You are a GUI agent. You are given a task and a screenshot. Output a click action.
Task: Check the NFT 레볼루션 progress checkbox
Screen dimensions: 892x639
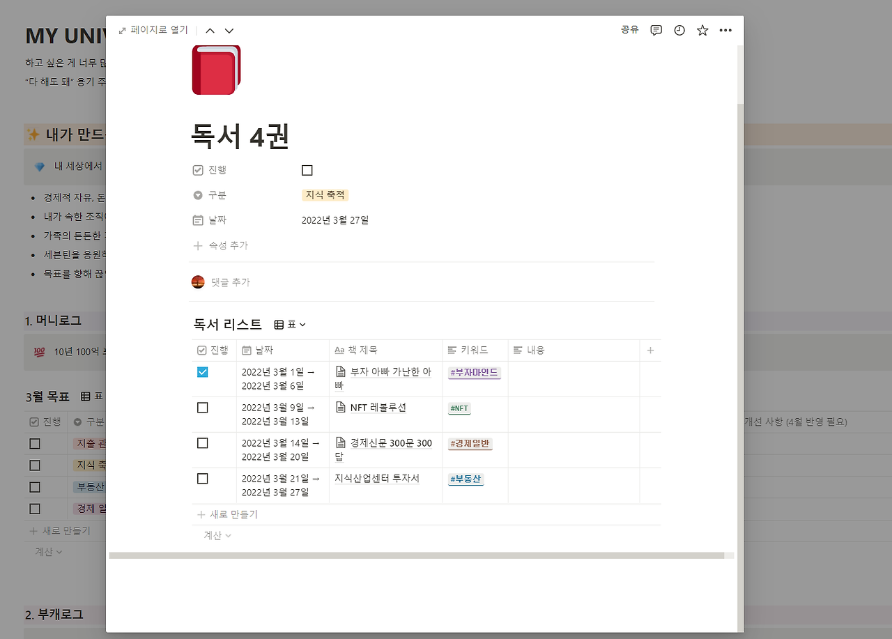[202, 407]
